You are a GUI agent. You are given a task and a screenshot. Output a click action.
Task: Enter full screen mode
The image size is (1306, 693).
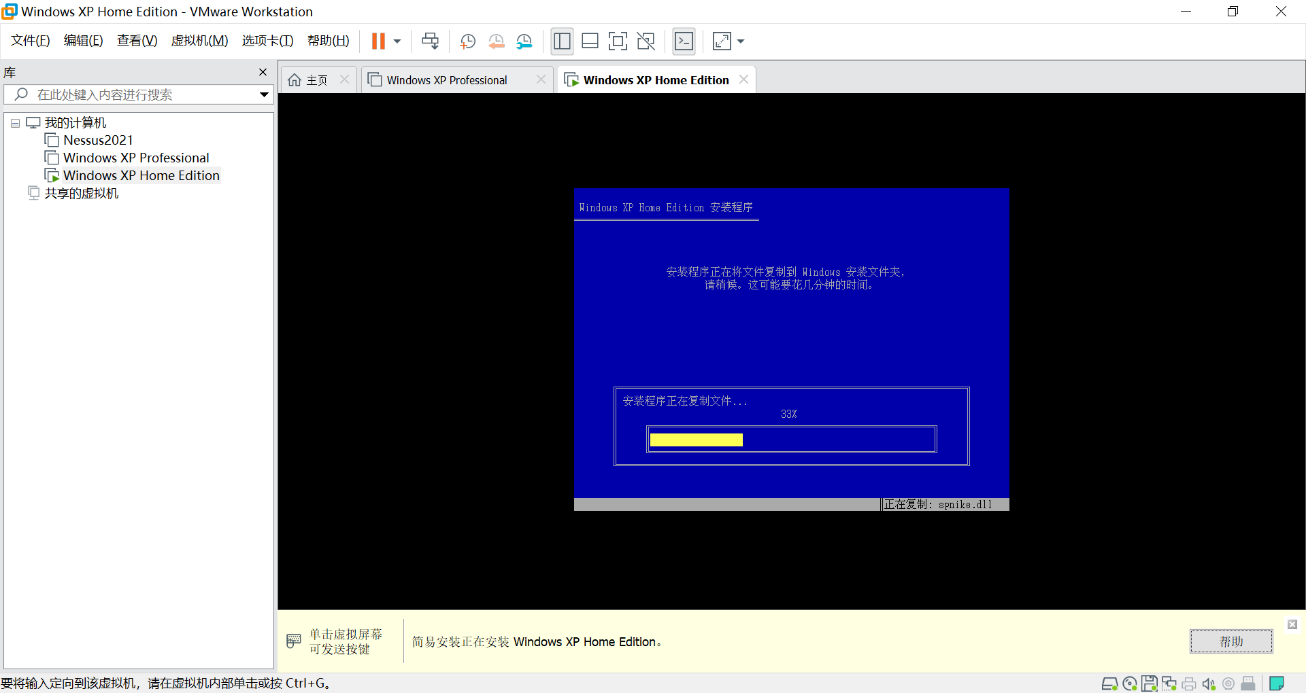click(618, 41)
